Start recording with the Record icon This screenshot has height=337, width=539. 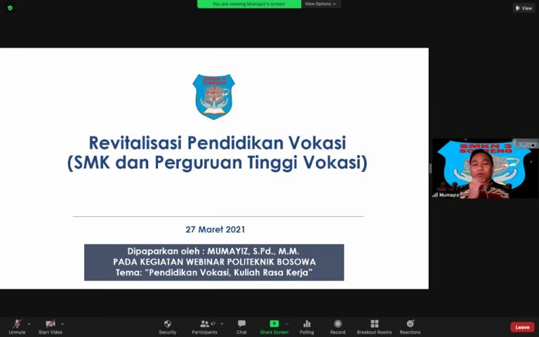[338, 324]
